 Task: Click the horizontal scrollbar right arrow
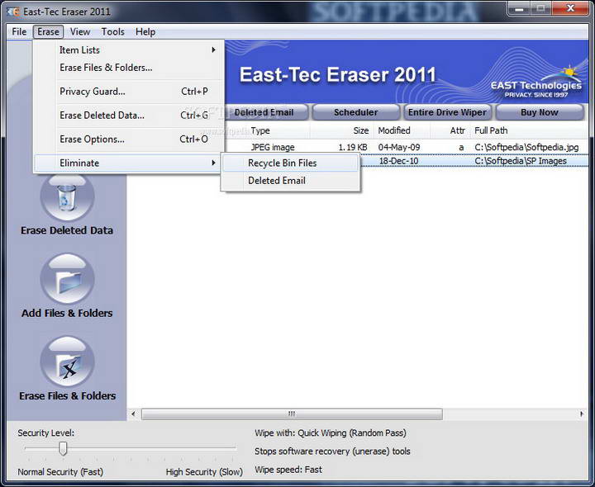582,414
